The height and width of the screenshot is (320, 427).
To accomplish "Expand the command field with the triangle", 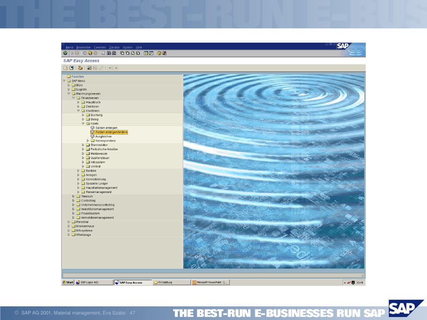I will pos(72,53).
